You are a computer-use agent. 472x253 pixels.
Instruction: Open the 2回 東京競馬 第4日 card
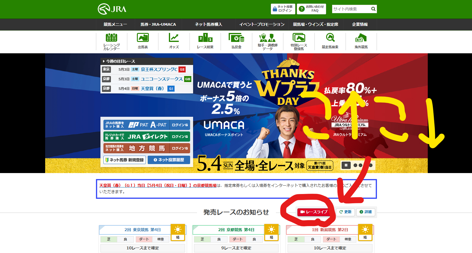143,230
